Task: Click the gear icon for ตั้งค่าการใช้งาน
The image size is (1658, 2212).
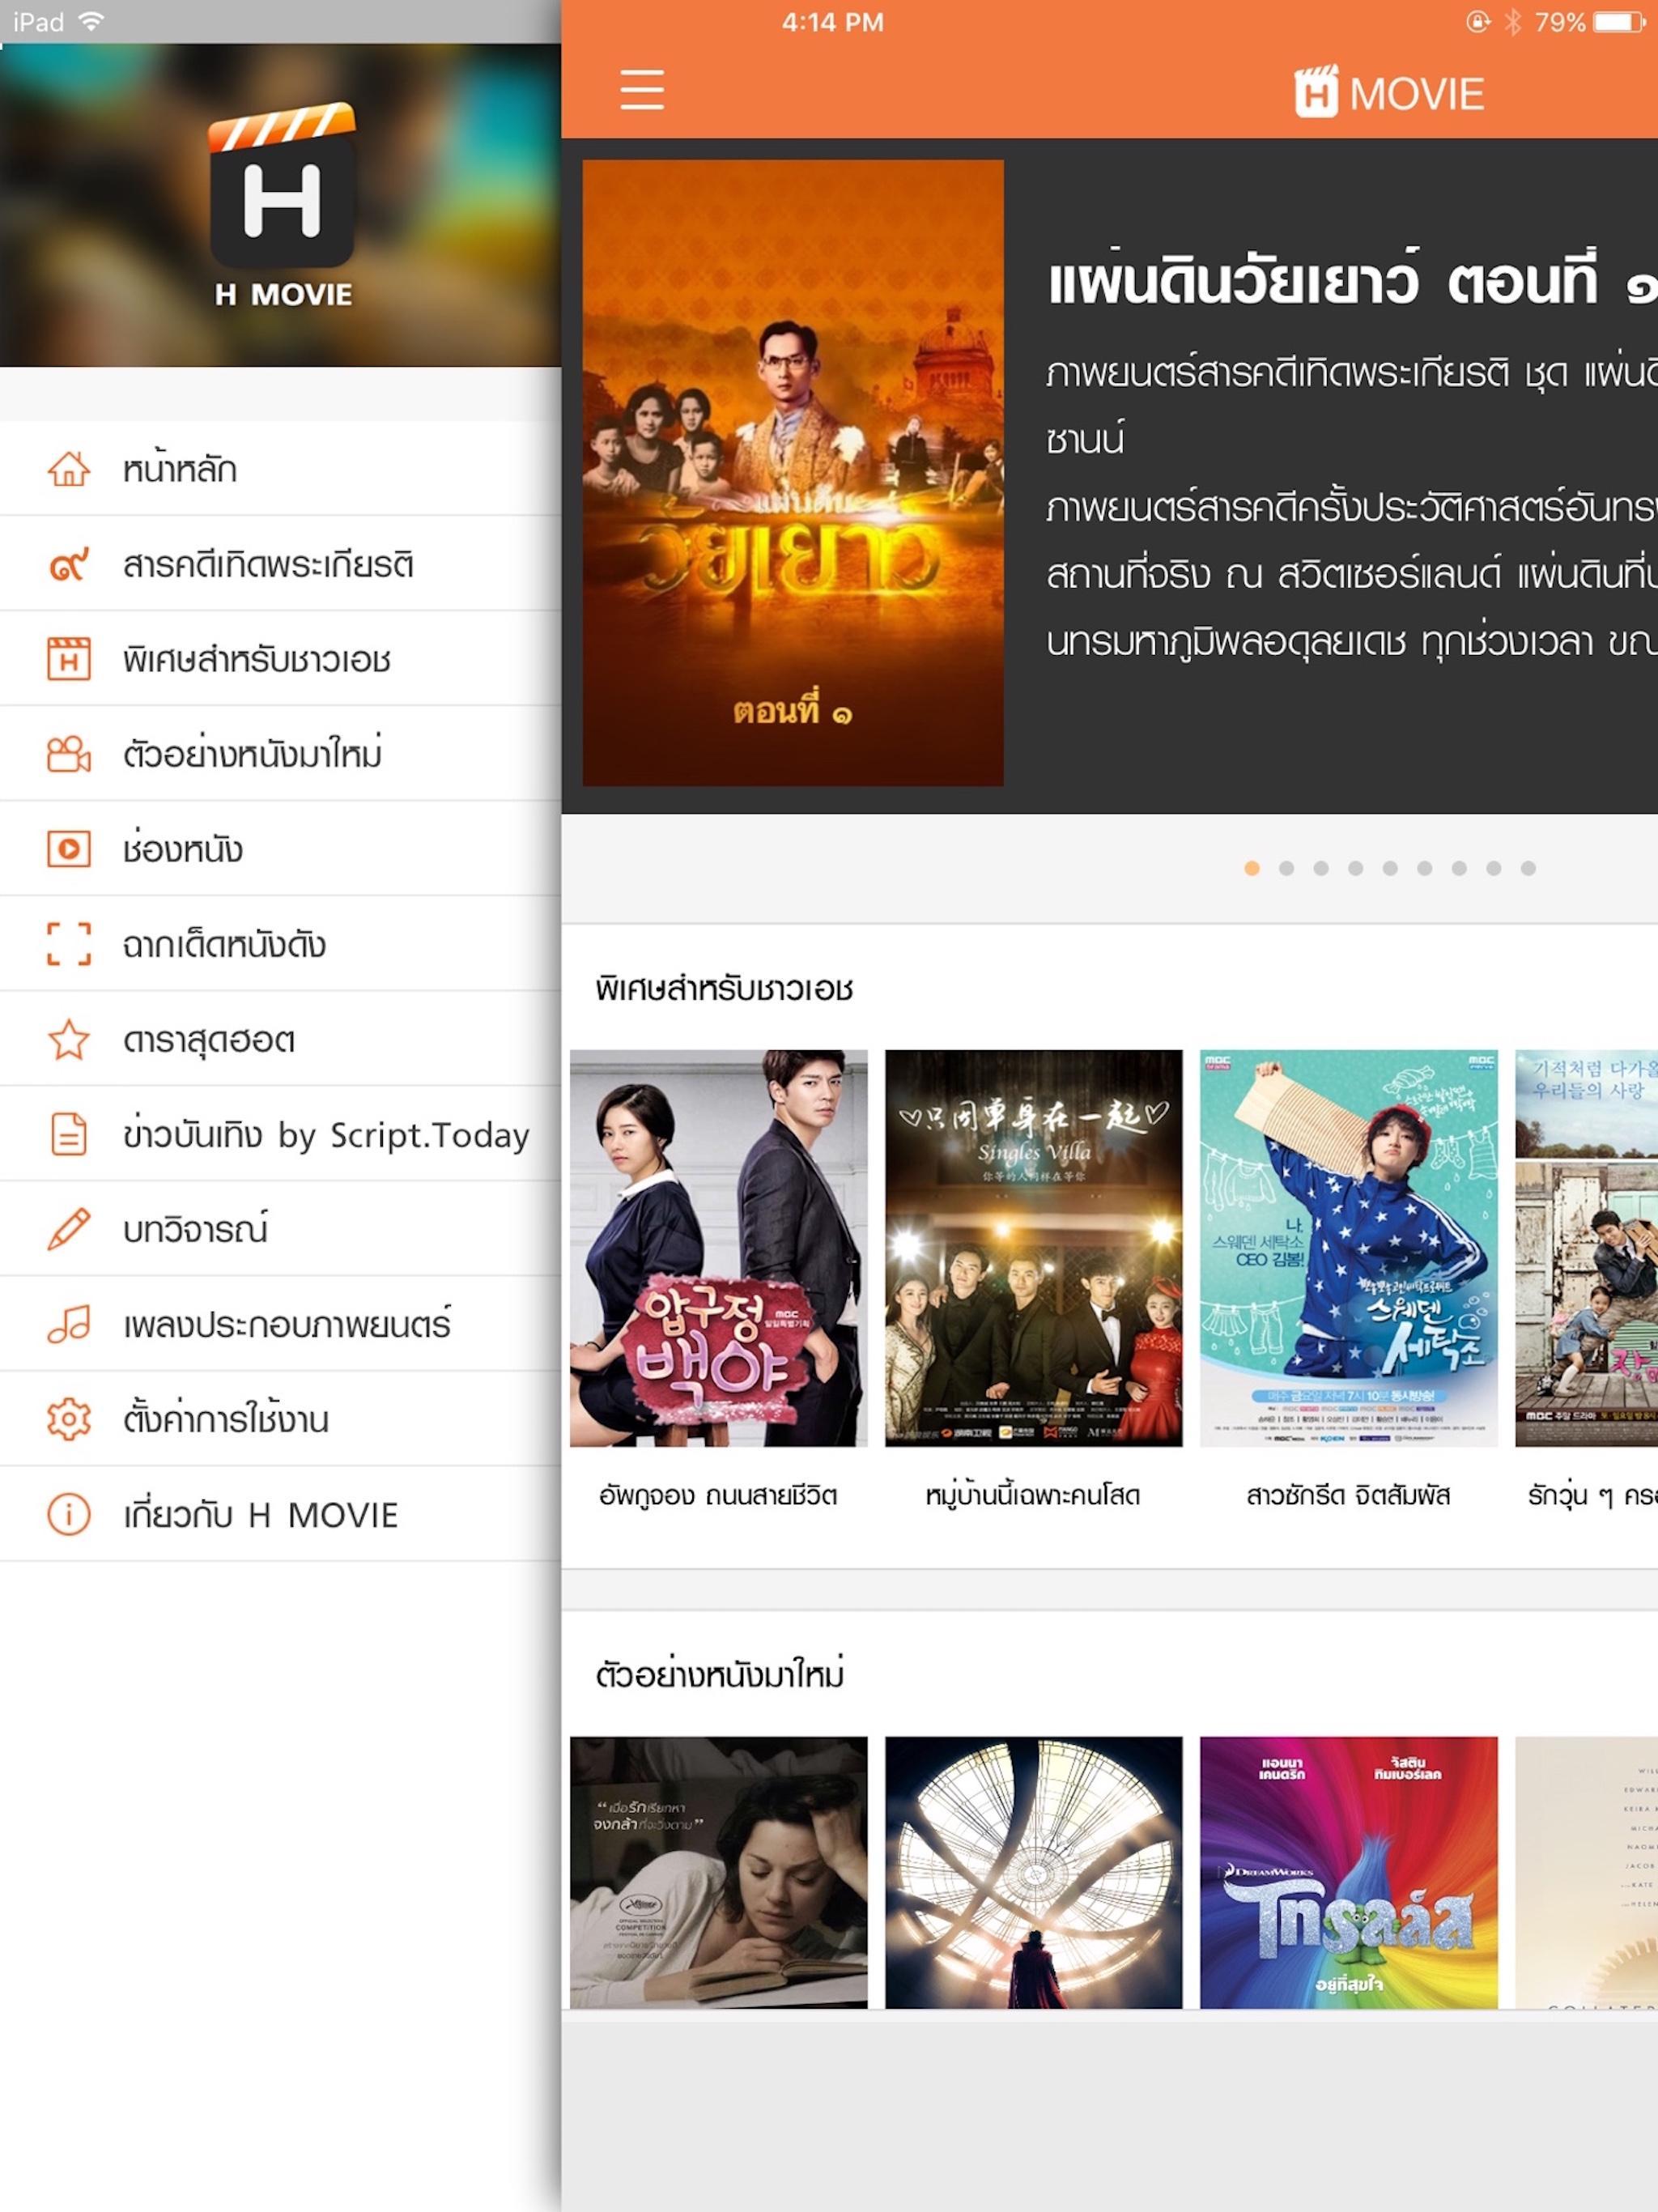Action: click(69, 1419)
